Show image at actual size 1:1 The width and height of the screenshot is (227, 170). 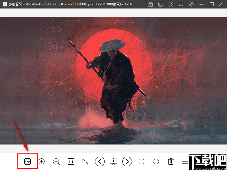(71, 161)
